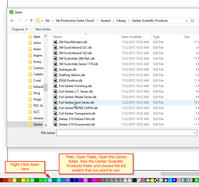
Task: Navigate to SAi in the breadcrumb path
Action: 48,21
